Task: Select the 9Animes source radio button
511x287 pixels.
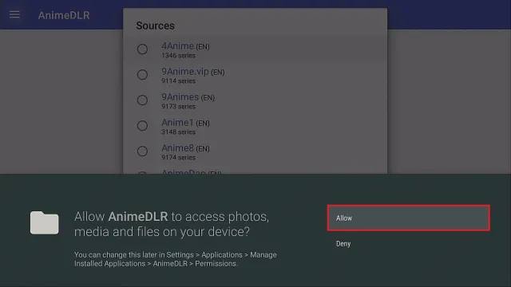Action: click(142, 100)
